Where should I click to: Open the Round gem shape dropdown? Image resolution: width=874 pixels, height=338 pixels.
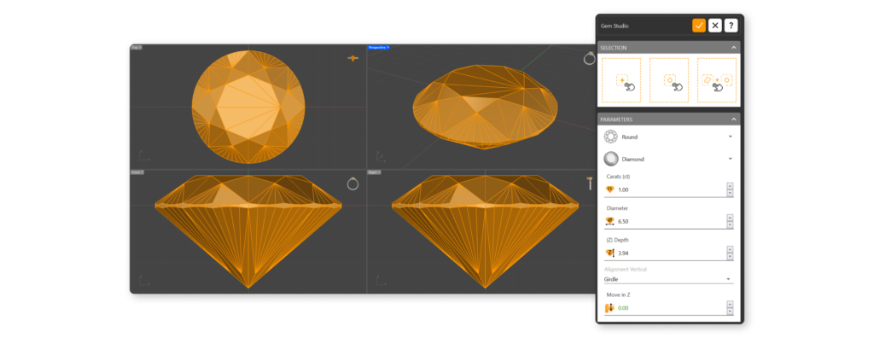coord(668,137)
